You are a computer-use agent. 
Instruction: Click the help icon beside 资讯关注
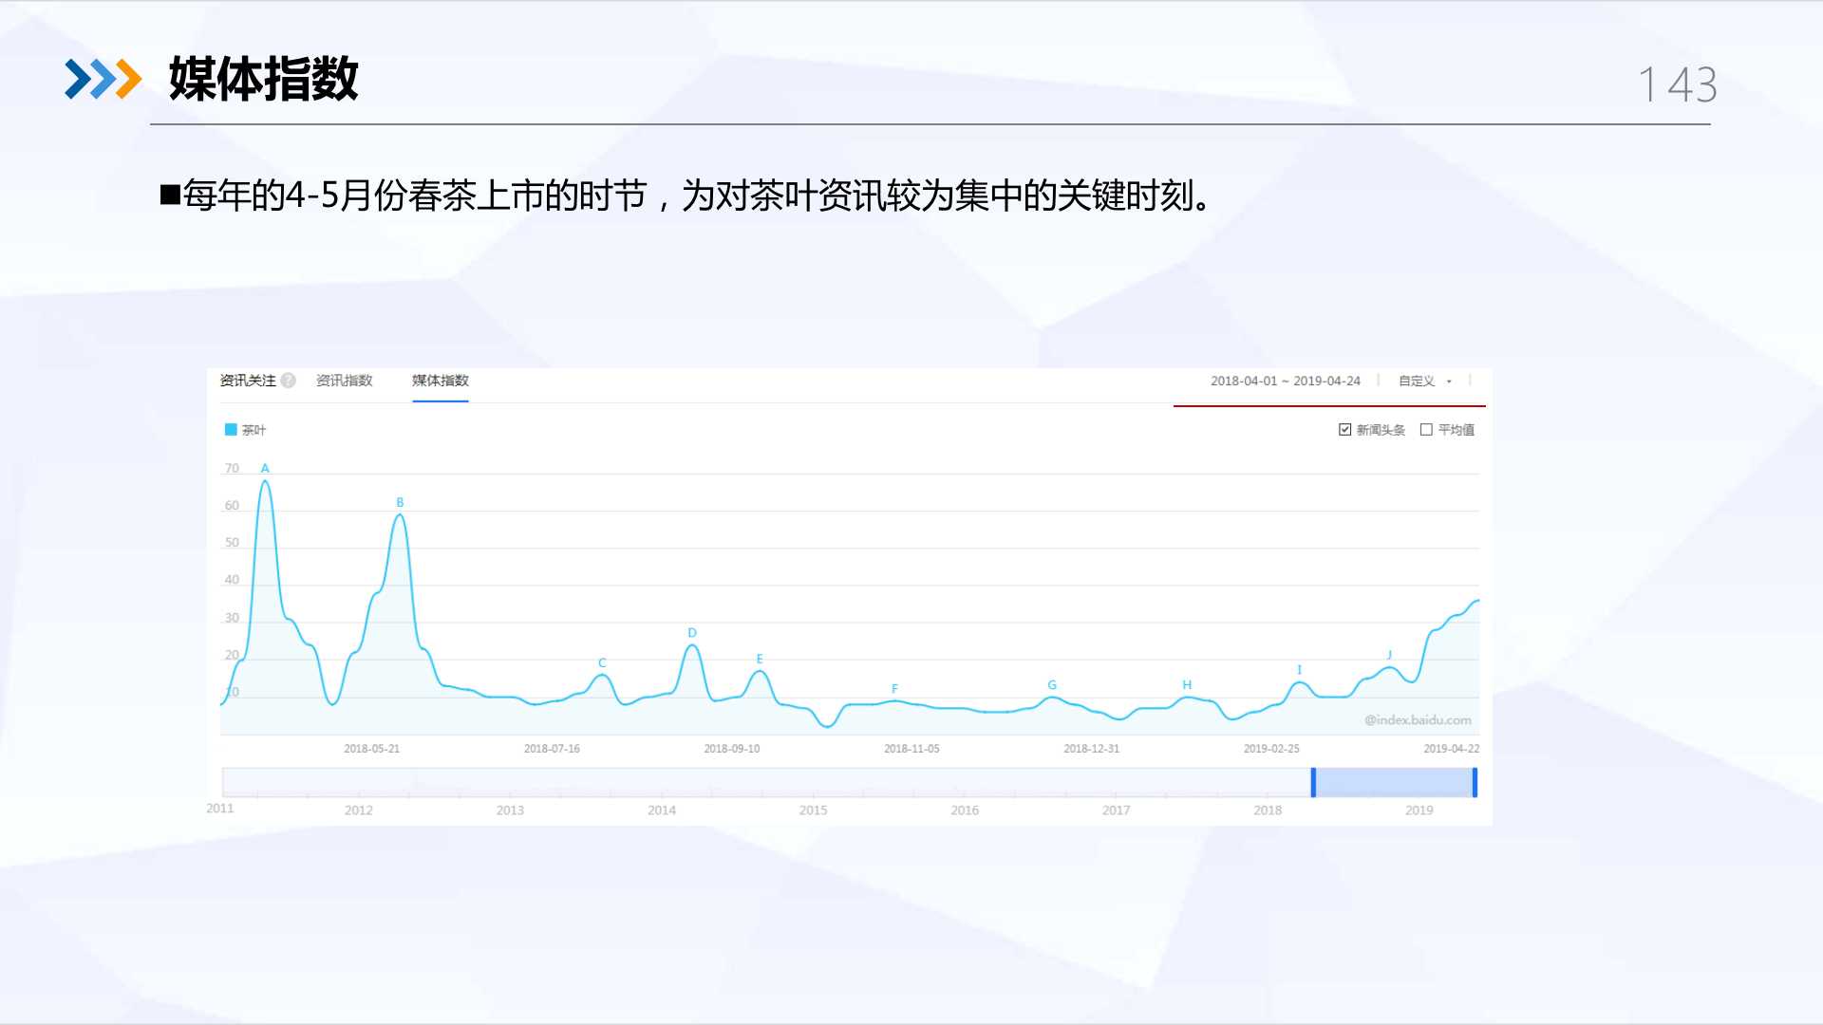tap(289, 381)
